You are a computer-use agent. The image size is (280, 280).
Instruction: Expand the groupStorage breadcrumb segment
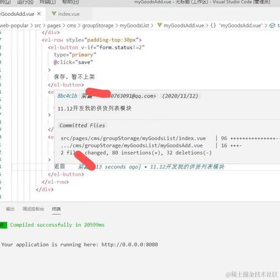[x=97, y=26]
